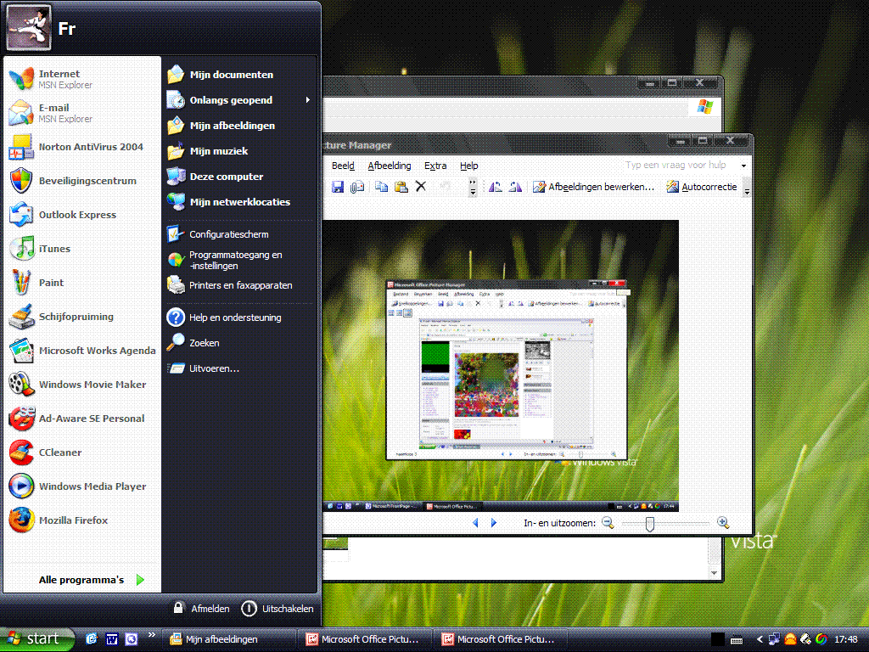Go to next picture arrow

[x=494, y=523]
